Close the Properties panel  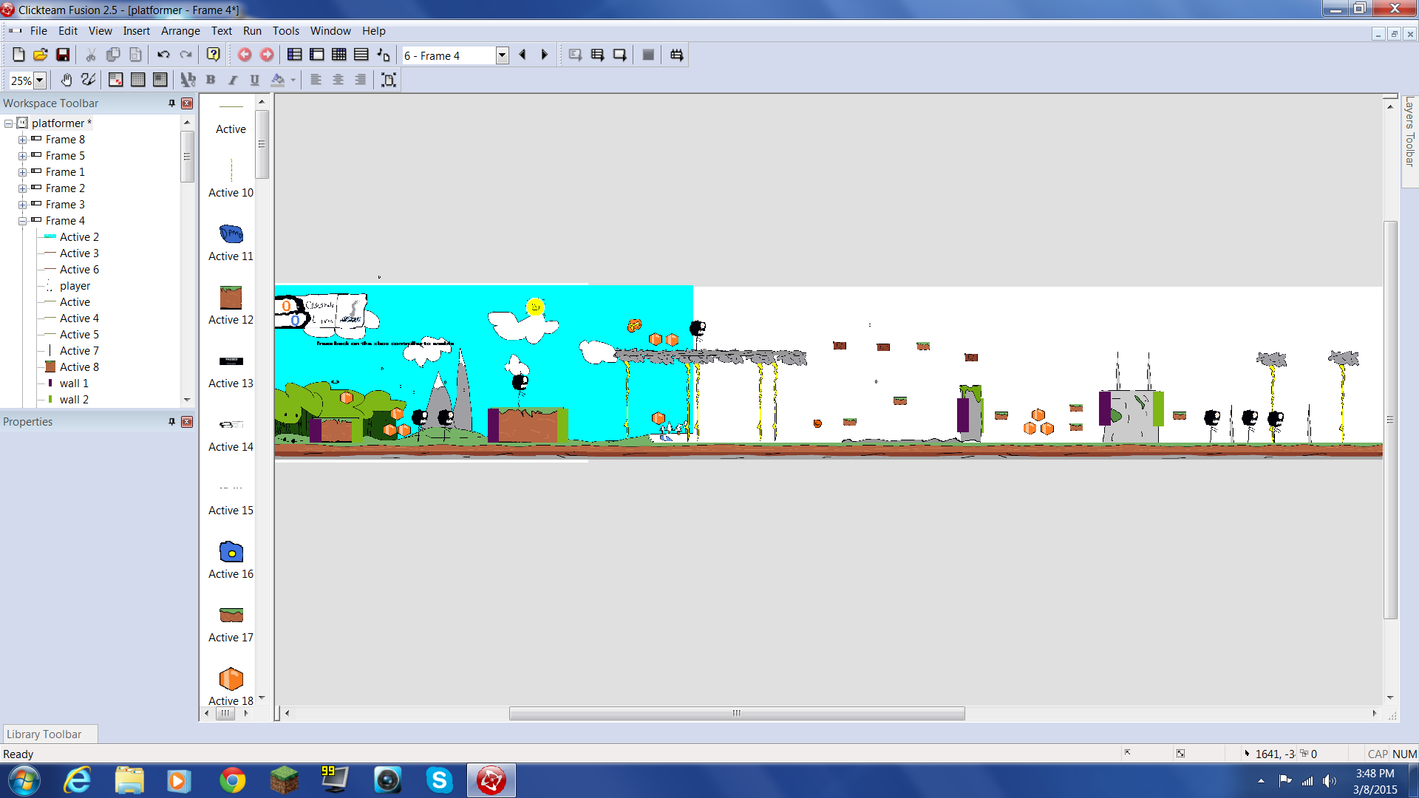pos(187,422)
